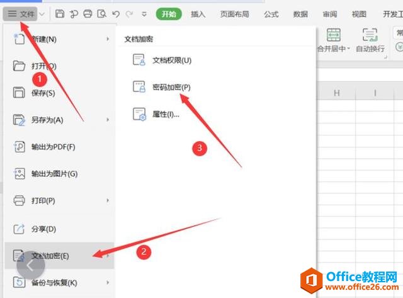Open the 审阅 ribbon tab

click(x=330, y=14)
